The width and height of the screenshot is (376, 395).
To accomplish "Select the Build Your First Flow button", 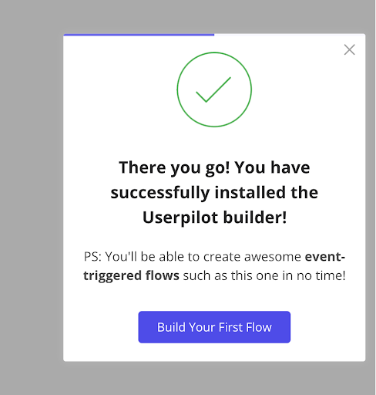I will point(214,327).
